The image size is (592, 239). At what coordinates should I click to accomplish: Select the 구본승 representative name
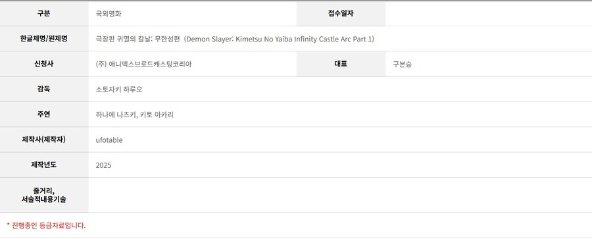(402, 65)
